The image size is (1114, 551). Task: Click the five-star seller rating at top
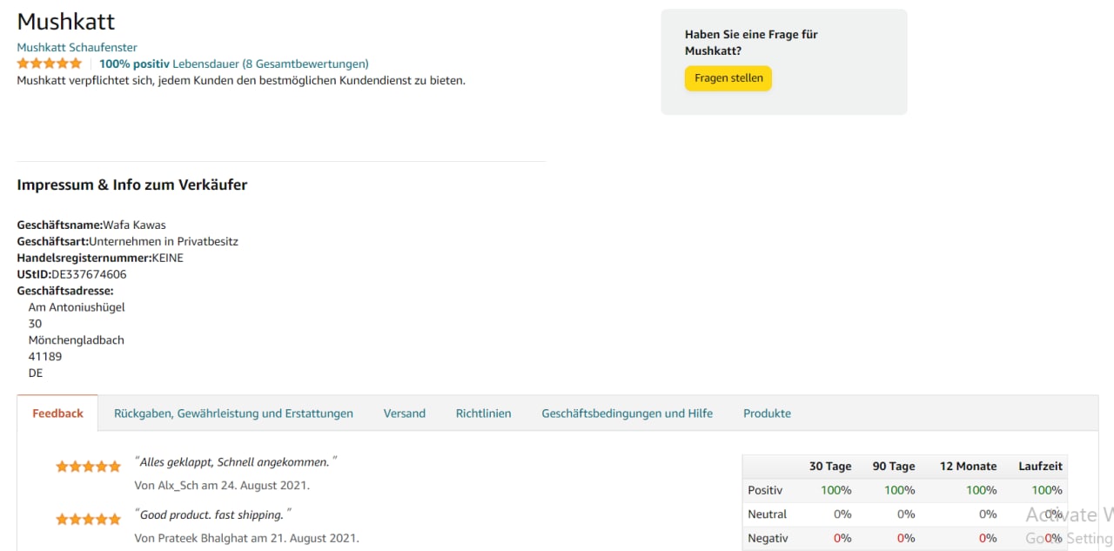tap(50, 64)
